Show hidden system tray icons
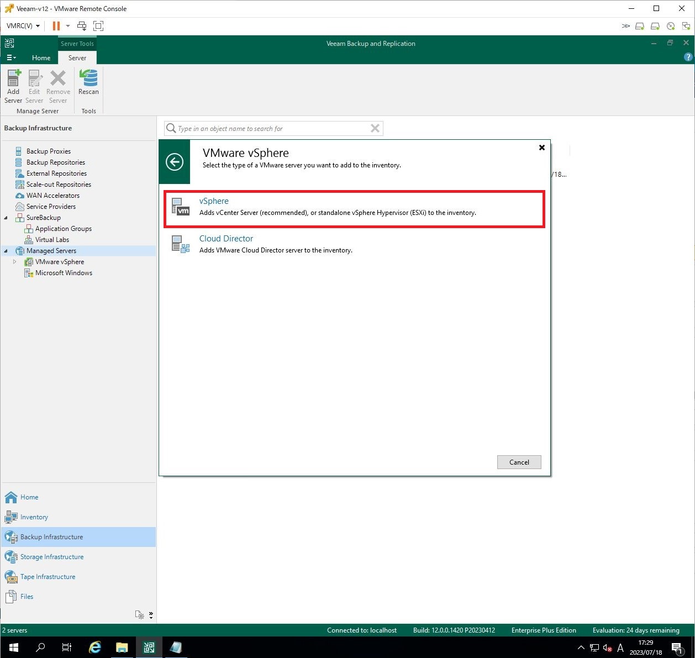The width and height of the screenshot is (695, 658). (x=581, y=648)
